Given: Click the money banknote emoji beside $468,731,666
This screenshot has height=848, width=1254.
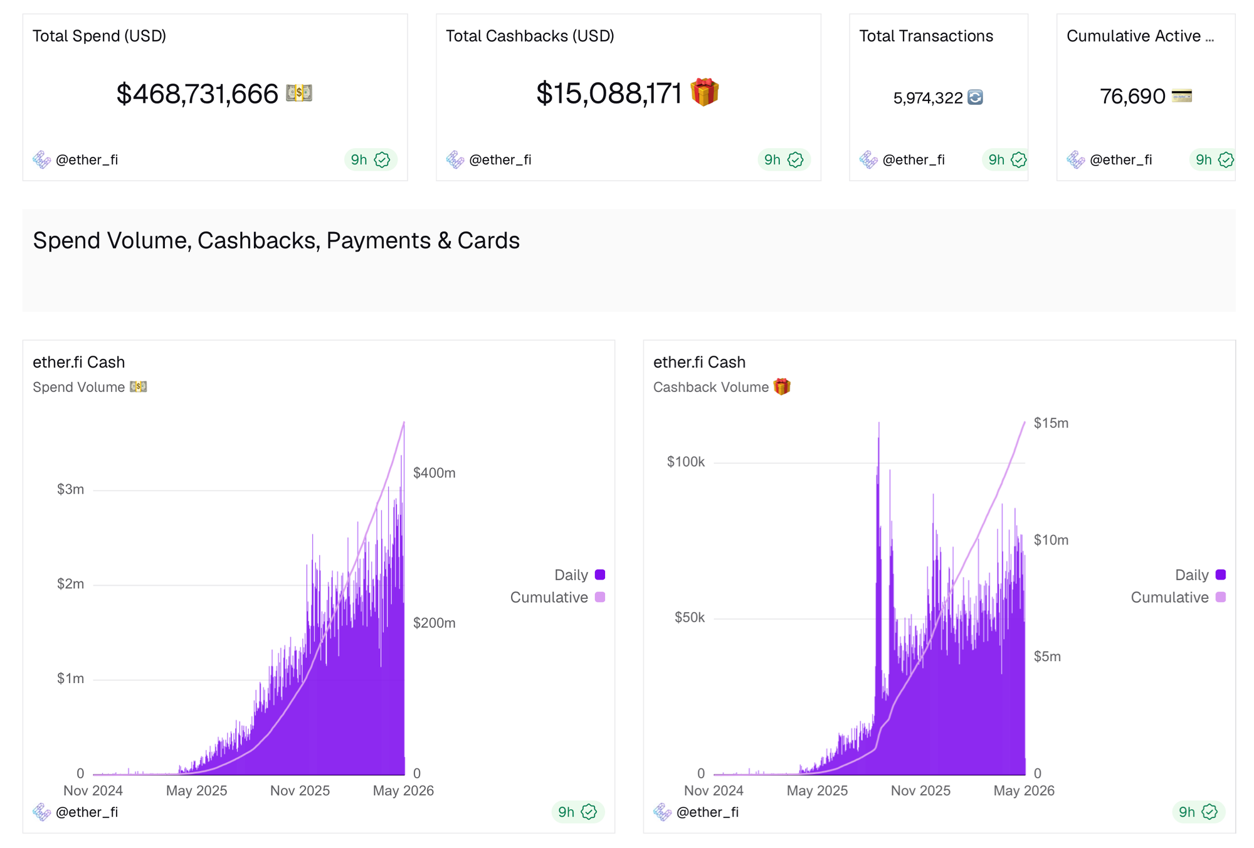Looking at the screenshot, I should (x=299, y=93).
